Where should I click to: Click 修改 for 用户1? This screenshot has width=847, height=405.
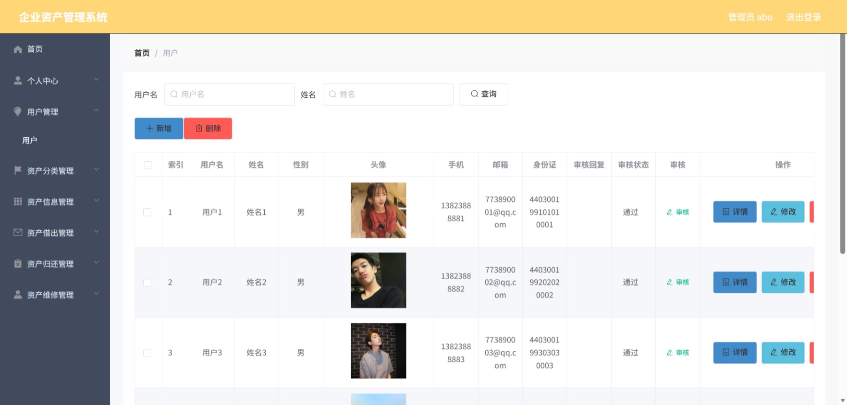(783, 212)
